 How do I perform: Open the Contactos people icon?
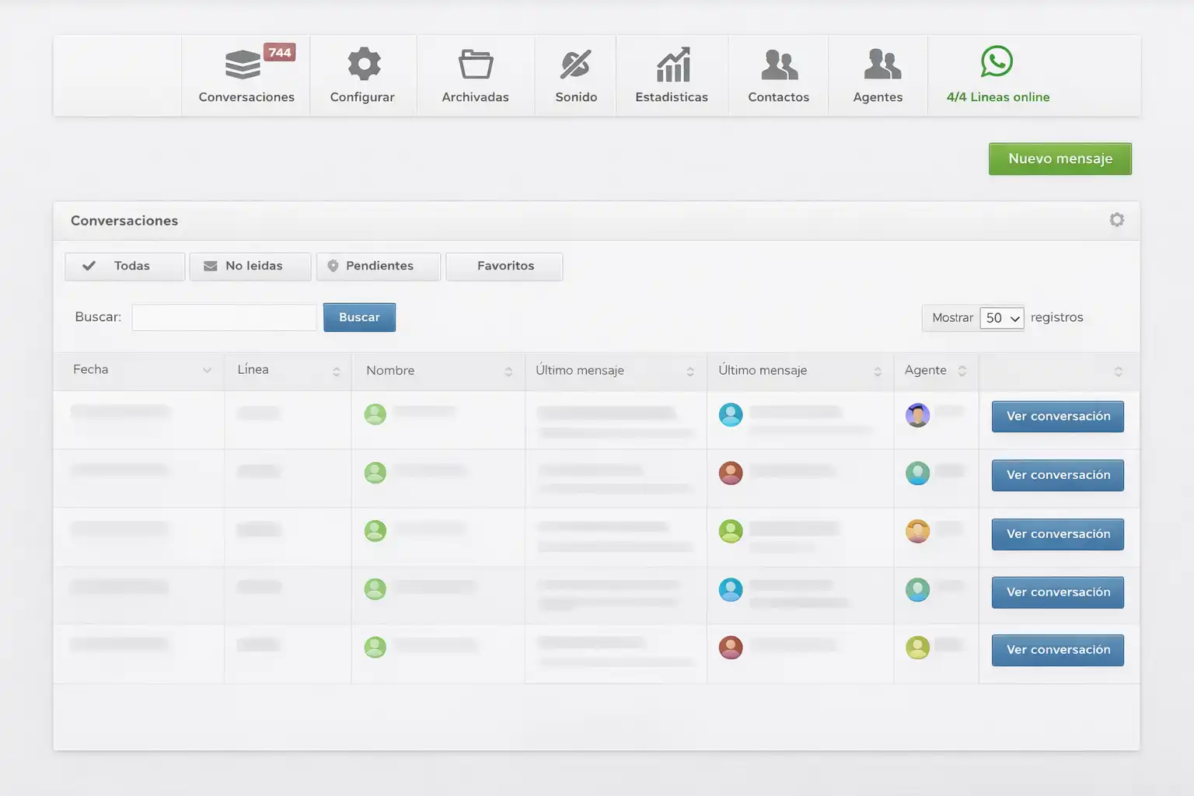(x=780, y=65)
